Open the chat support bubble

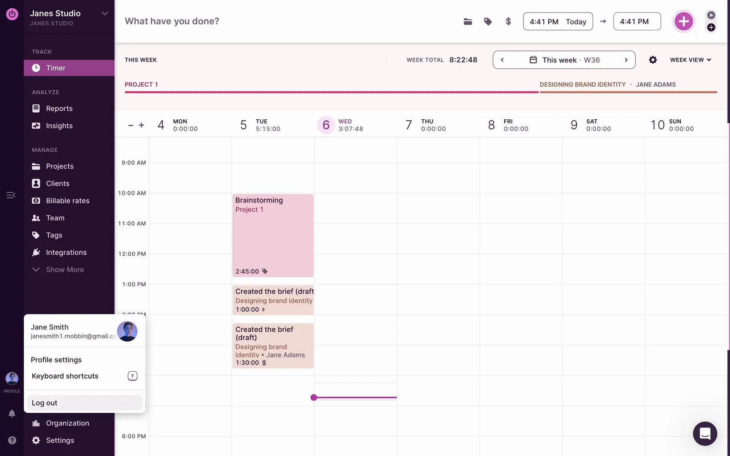tap(705, 434)
